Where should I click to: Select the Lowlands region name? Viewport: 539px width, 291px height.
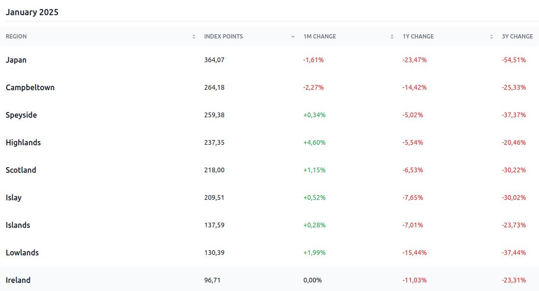22,253
